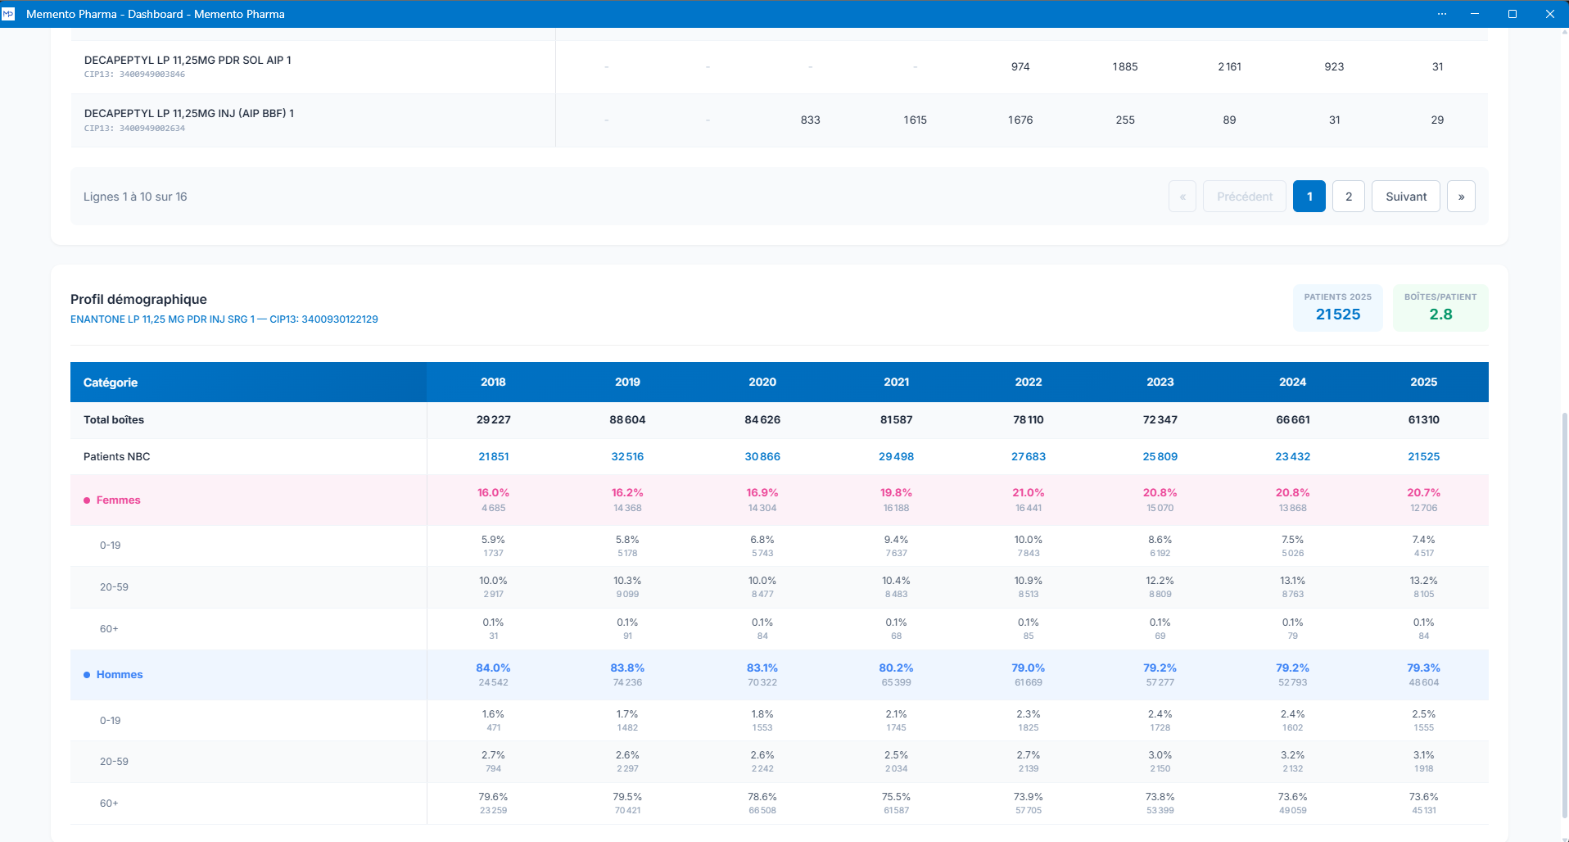Screen dimensions: 1569x842
Task: Click the 60+ age group under Hommes
Action: click(109, 804)
